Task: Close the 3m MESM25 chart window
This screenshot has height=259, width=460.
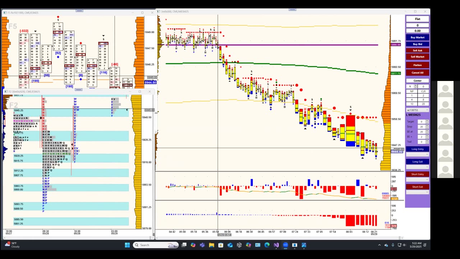Action: pyautogui.click(x=425, y=12)
